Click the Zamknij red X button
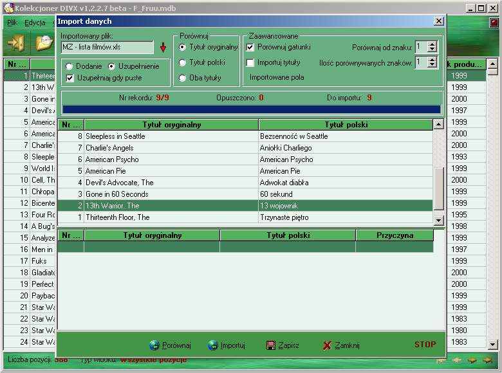Image resolution: width=502 pixels, height=373 pixels. point(341,345)
